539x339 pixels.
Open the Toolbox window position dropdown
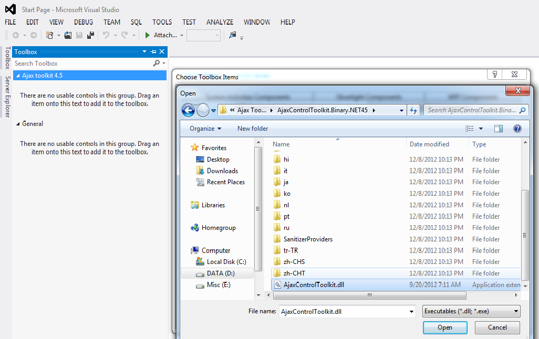144,51
